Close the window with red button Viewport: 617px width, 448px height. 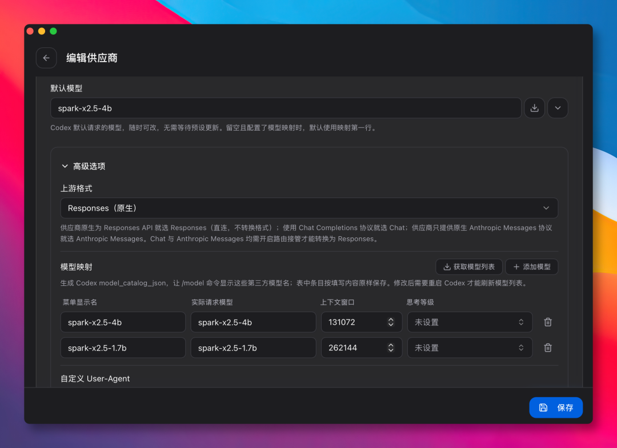tap(30, 31)
